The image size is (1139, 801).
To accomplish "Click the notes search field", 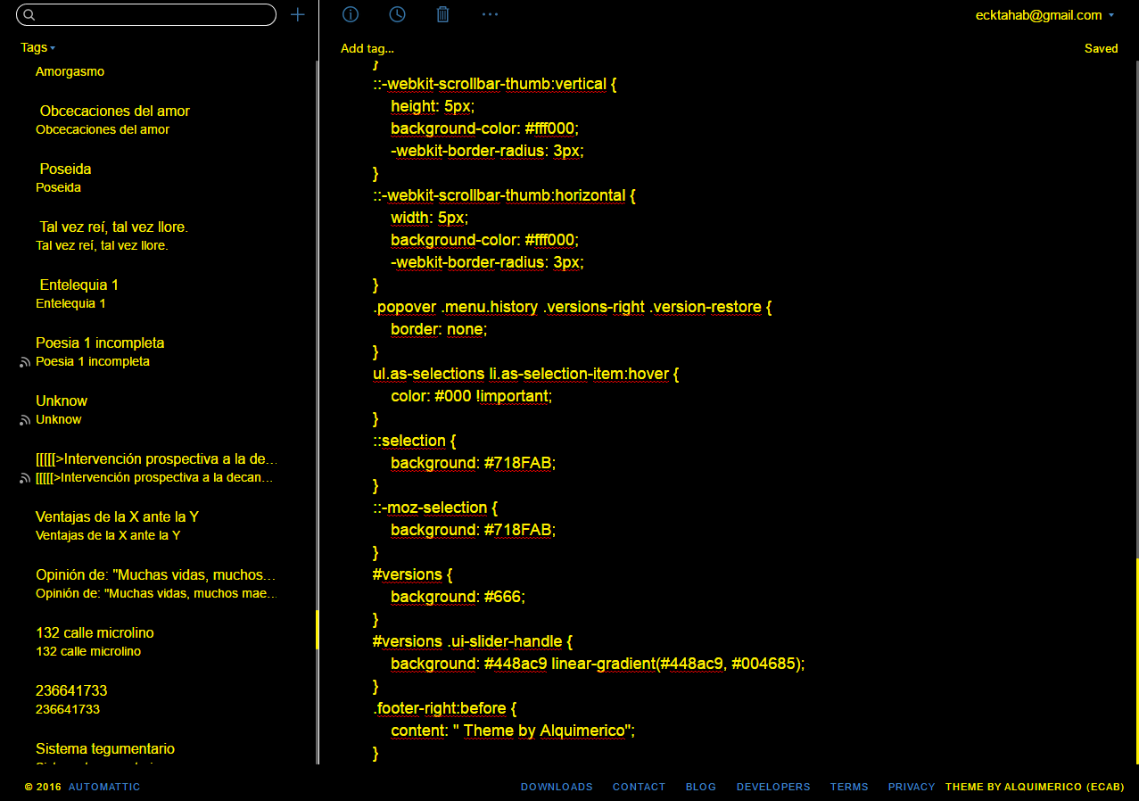I will point(146,15).
